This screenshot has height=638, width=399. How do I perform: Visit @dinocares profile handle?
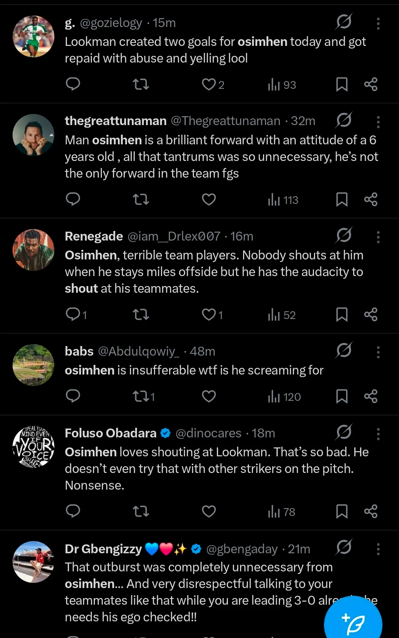coord(208,433)
